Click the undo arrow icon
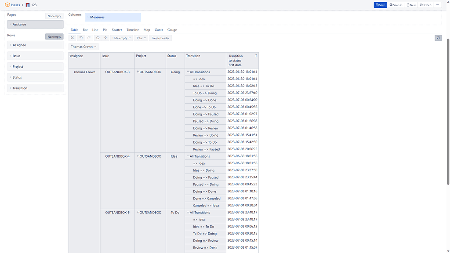The image size is (450, 253). coord(81,38)
